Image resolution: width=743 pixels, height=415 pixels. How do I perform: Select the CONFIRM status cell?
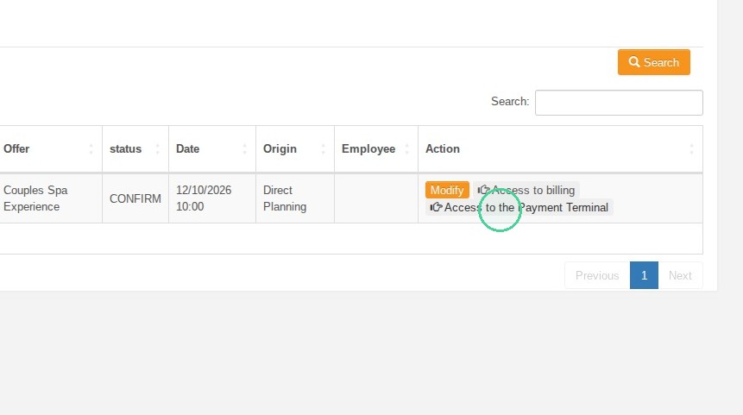pos(135,198)
